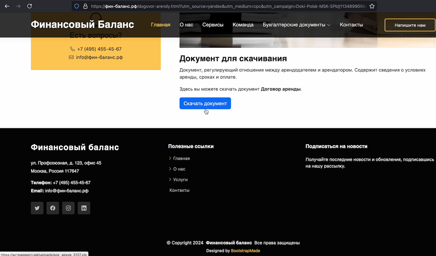This screenshot has height=256, width=436.
Task: Click the browser back arrow
Action: coord(7,6)
